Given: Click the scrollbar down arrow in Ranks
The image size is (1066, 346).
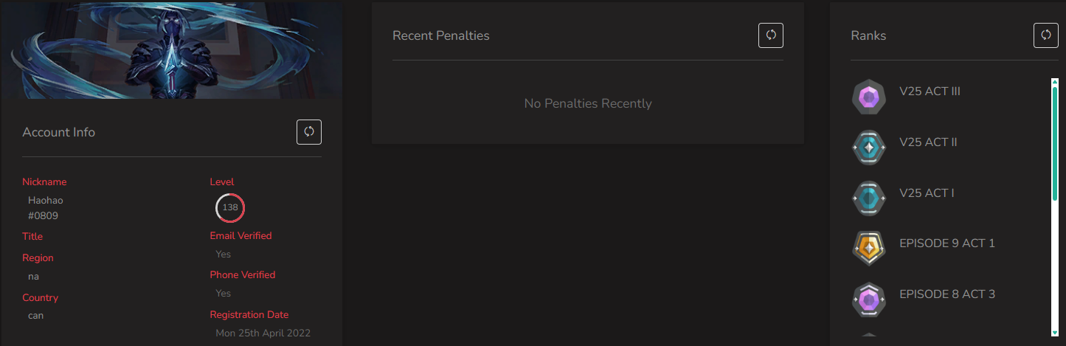Looking at the screenshot, I should (x=1055, y=333).
